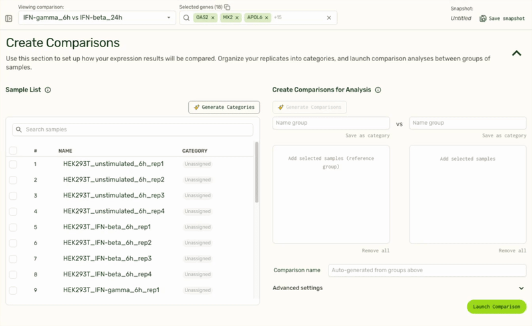Open the Viewing comparison dropdown
This screenshot has height=326, width=532.
[x=97, y=18]
